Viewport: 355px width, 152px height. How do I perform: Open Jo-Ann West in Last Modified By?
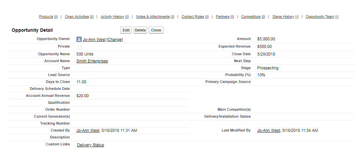269,131
